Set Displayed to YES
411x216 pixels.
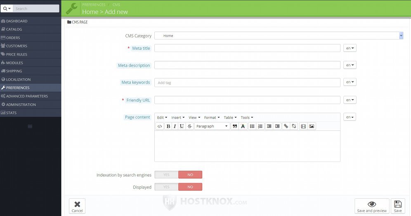(166, 187)
